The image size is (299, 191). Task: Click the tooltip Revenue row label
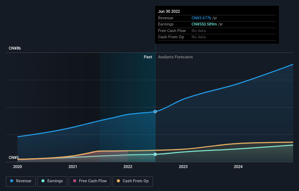pyautogui.click(x=165, y=18)
